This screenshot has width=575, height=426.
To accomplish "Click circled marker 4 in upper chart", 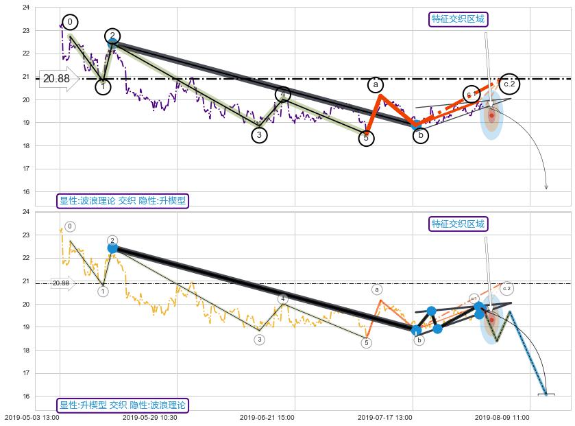I will [284, 94].
